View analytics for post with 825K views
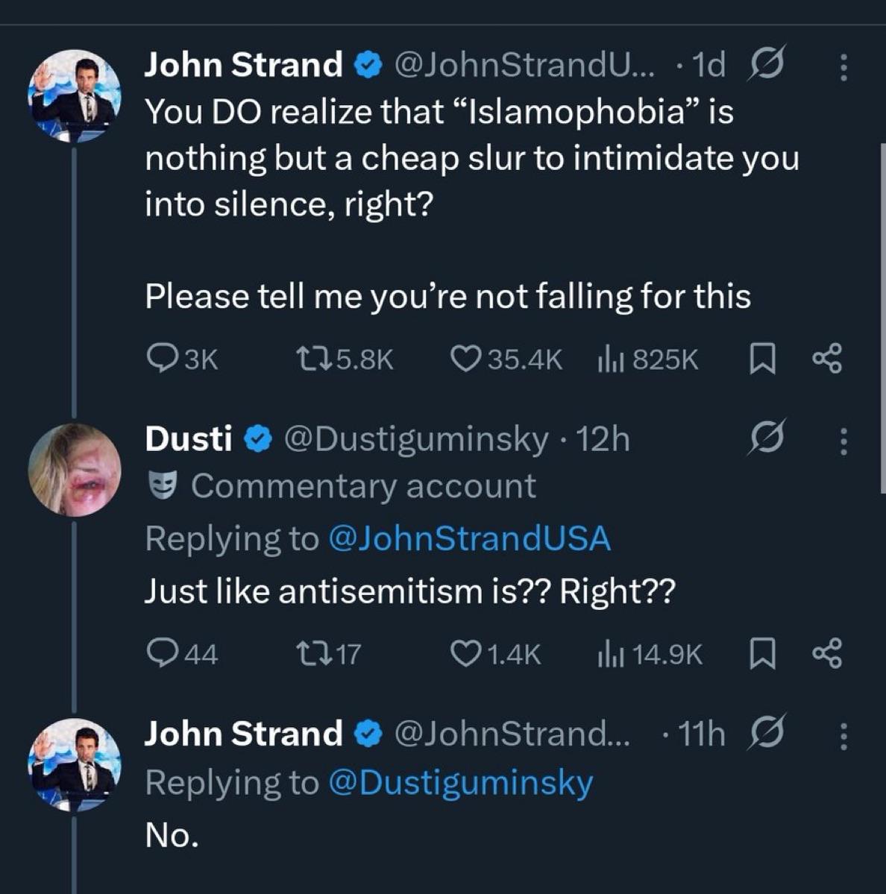The image size is (886, 894). coord(647,359)
